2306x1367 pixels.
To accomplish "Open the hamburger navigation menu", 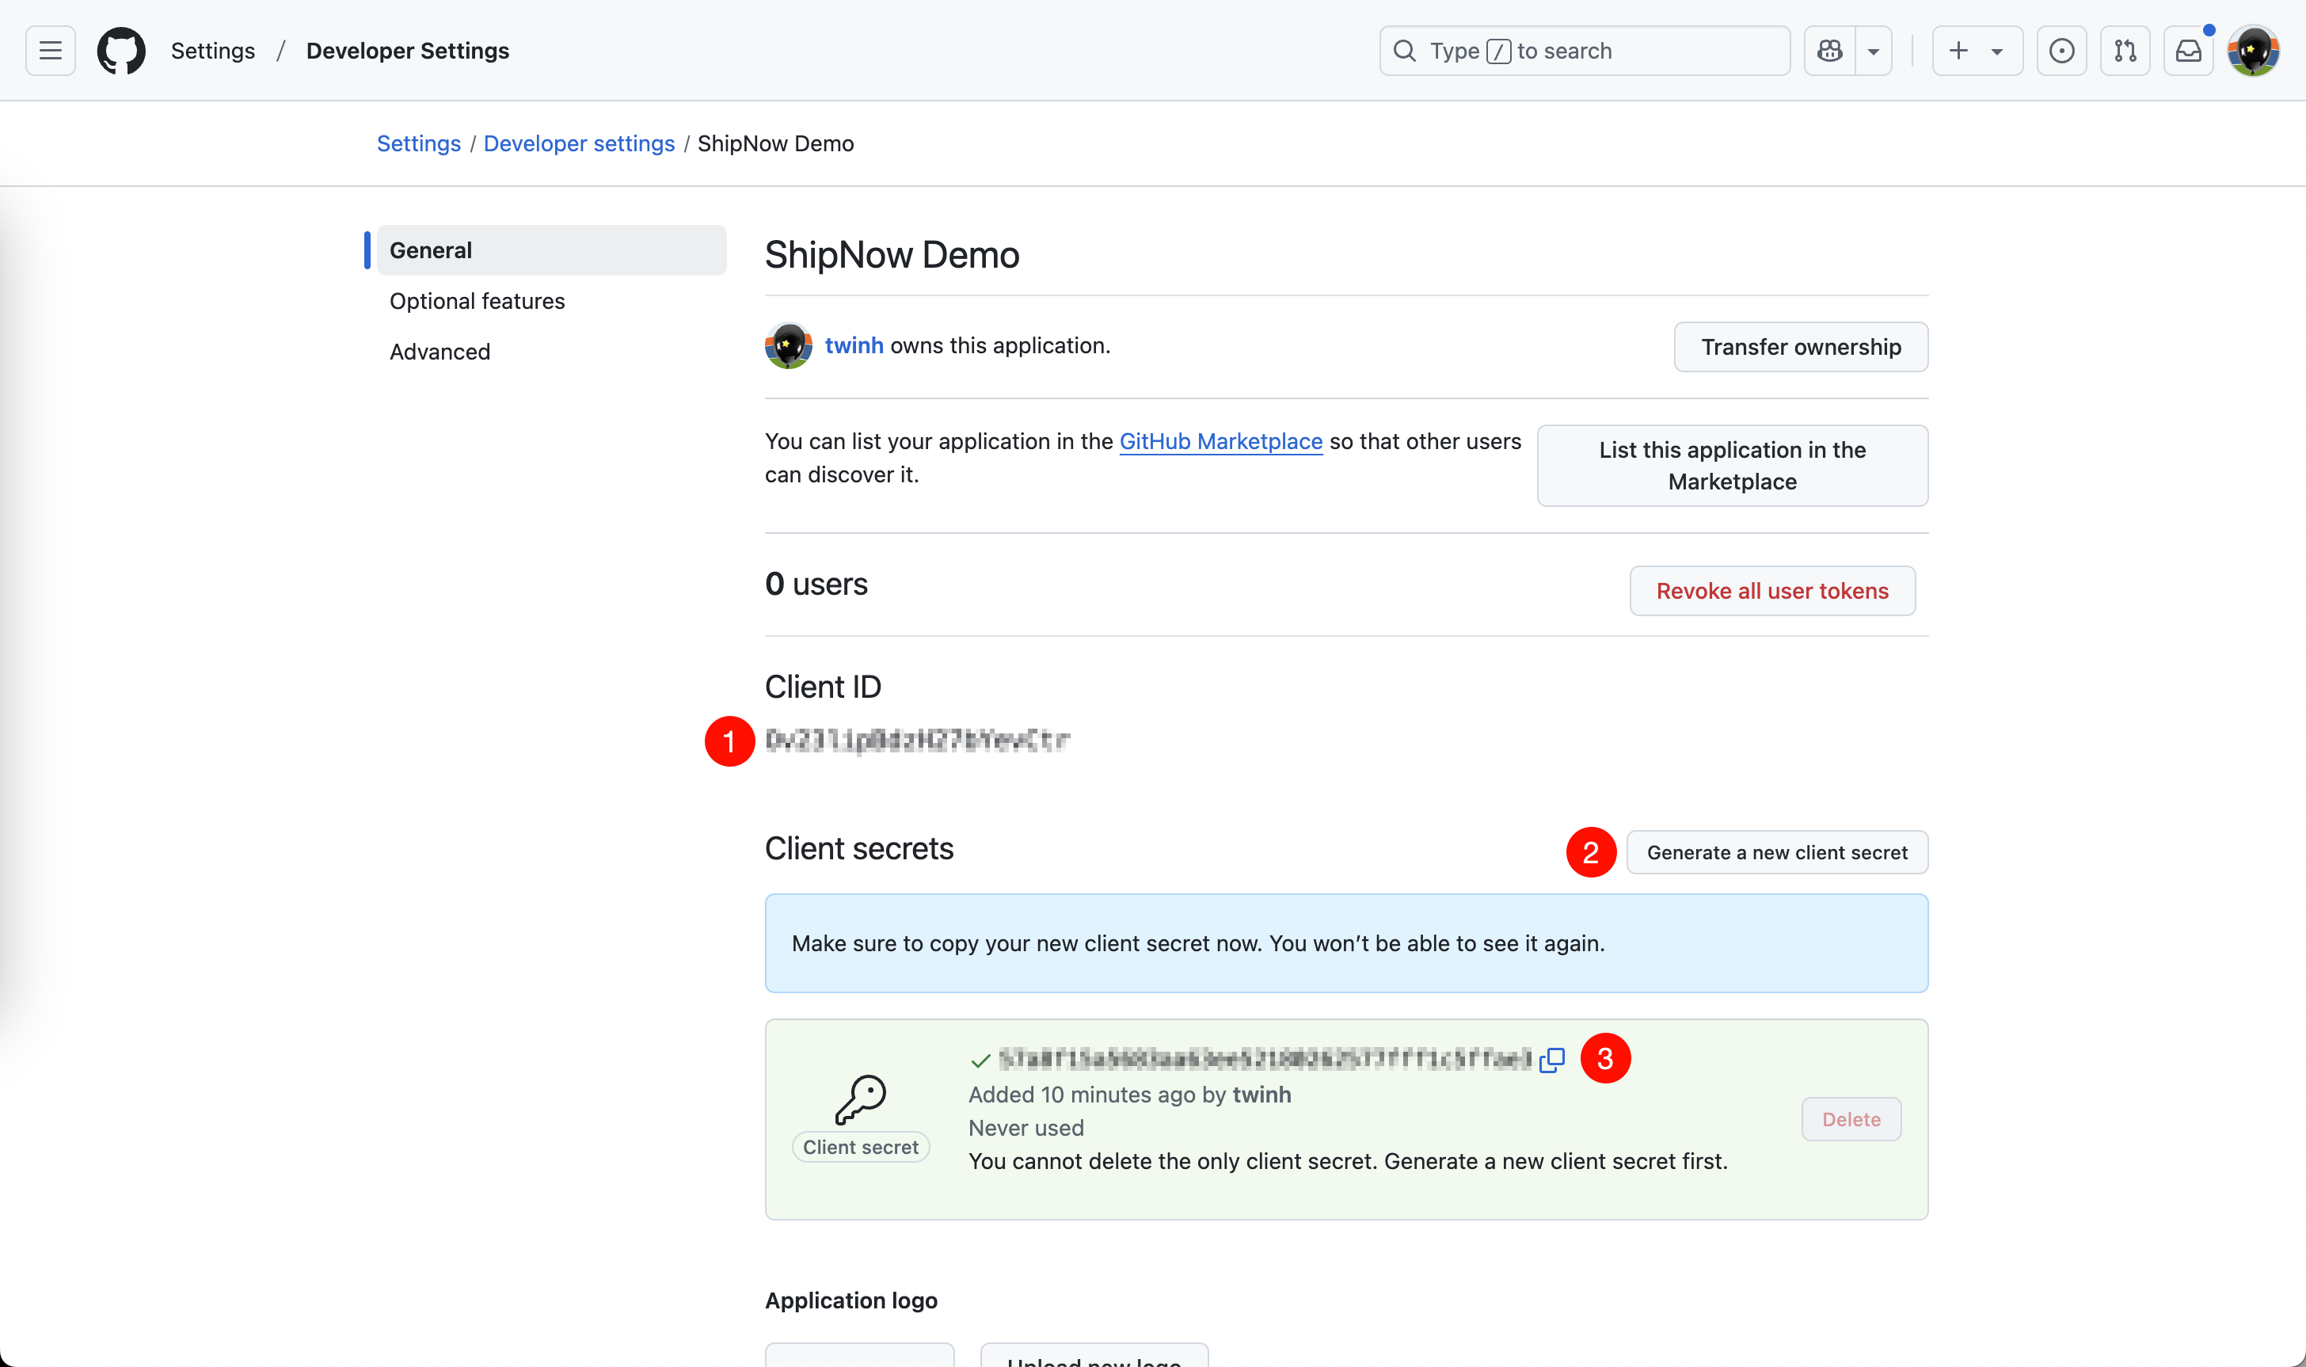I will 50,51.
